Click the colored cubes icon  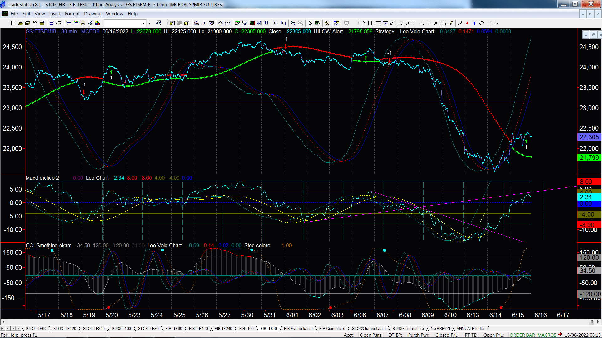pos(98,23)
